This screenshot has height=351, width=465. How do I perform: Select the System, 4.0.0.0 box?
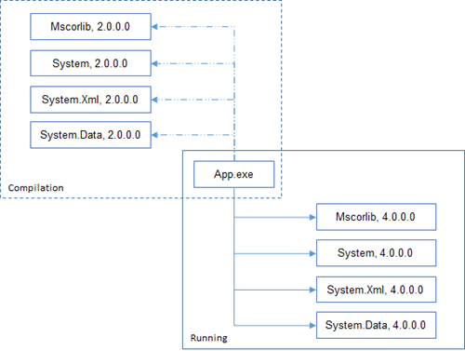click(376, 253)
